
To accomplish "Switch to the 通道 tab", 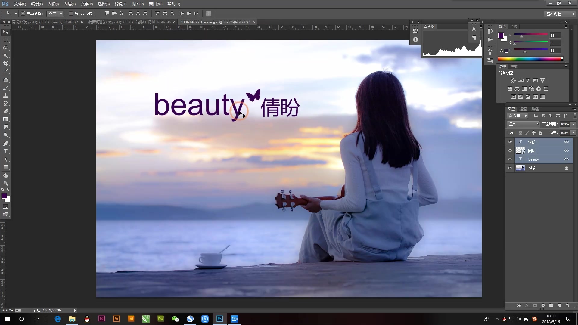I will point(523,109).
